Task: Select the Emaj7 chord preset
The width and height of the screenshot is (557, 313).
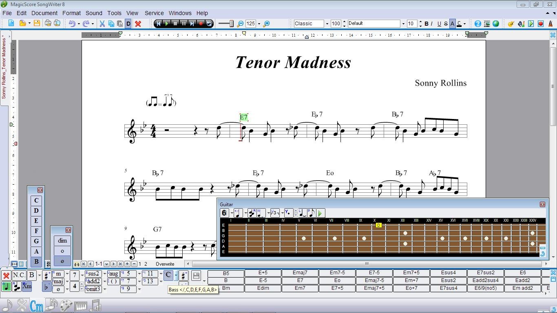Action: tap(300, 273)
